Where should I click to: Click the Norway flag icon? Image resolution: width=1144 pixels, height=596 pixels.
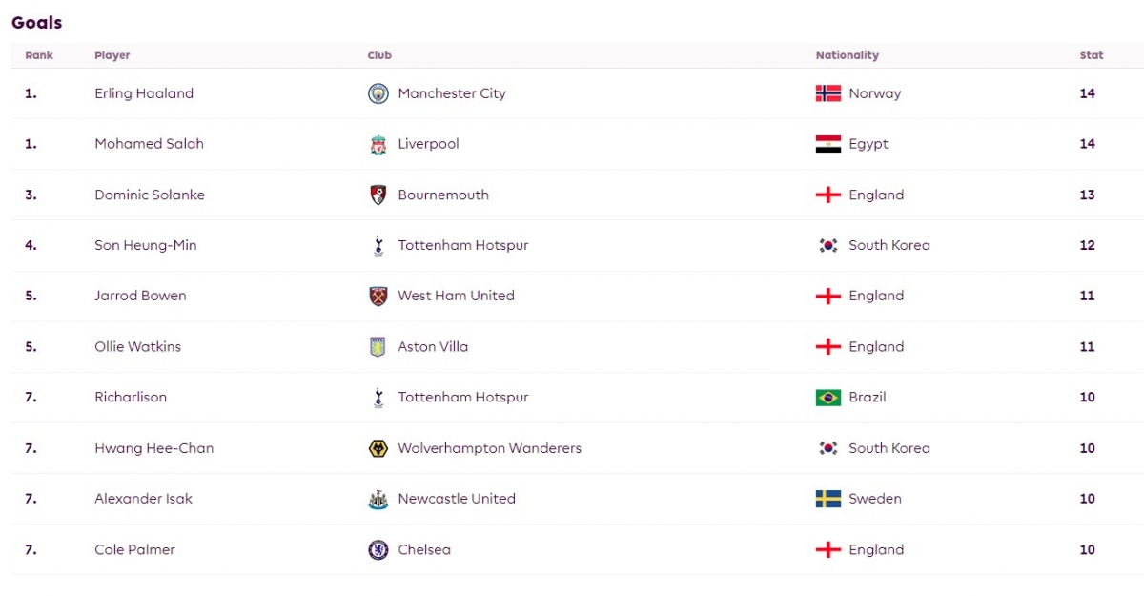point(828,93)
